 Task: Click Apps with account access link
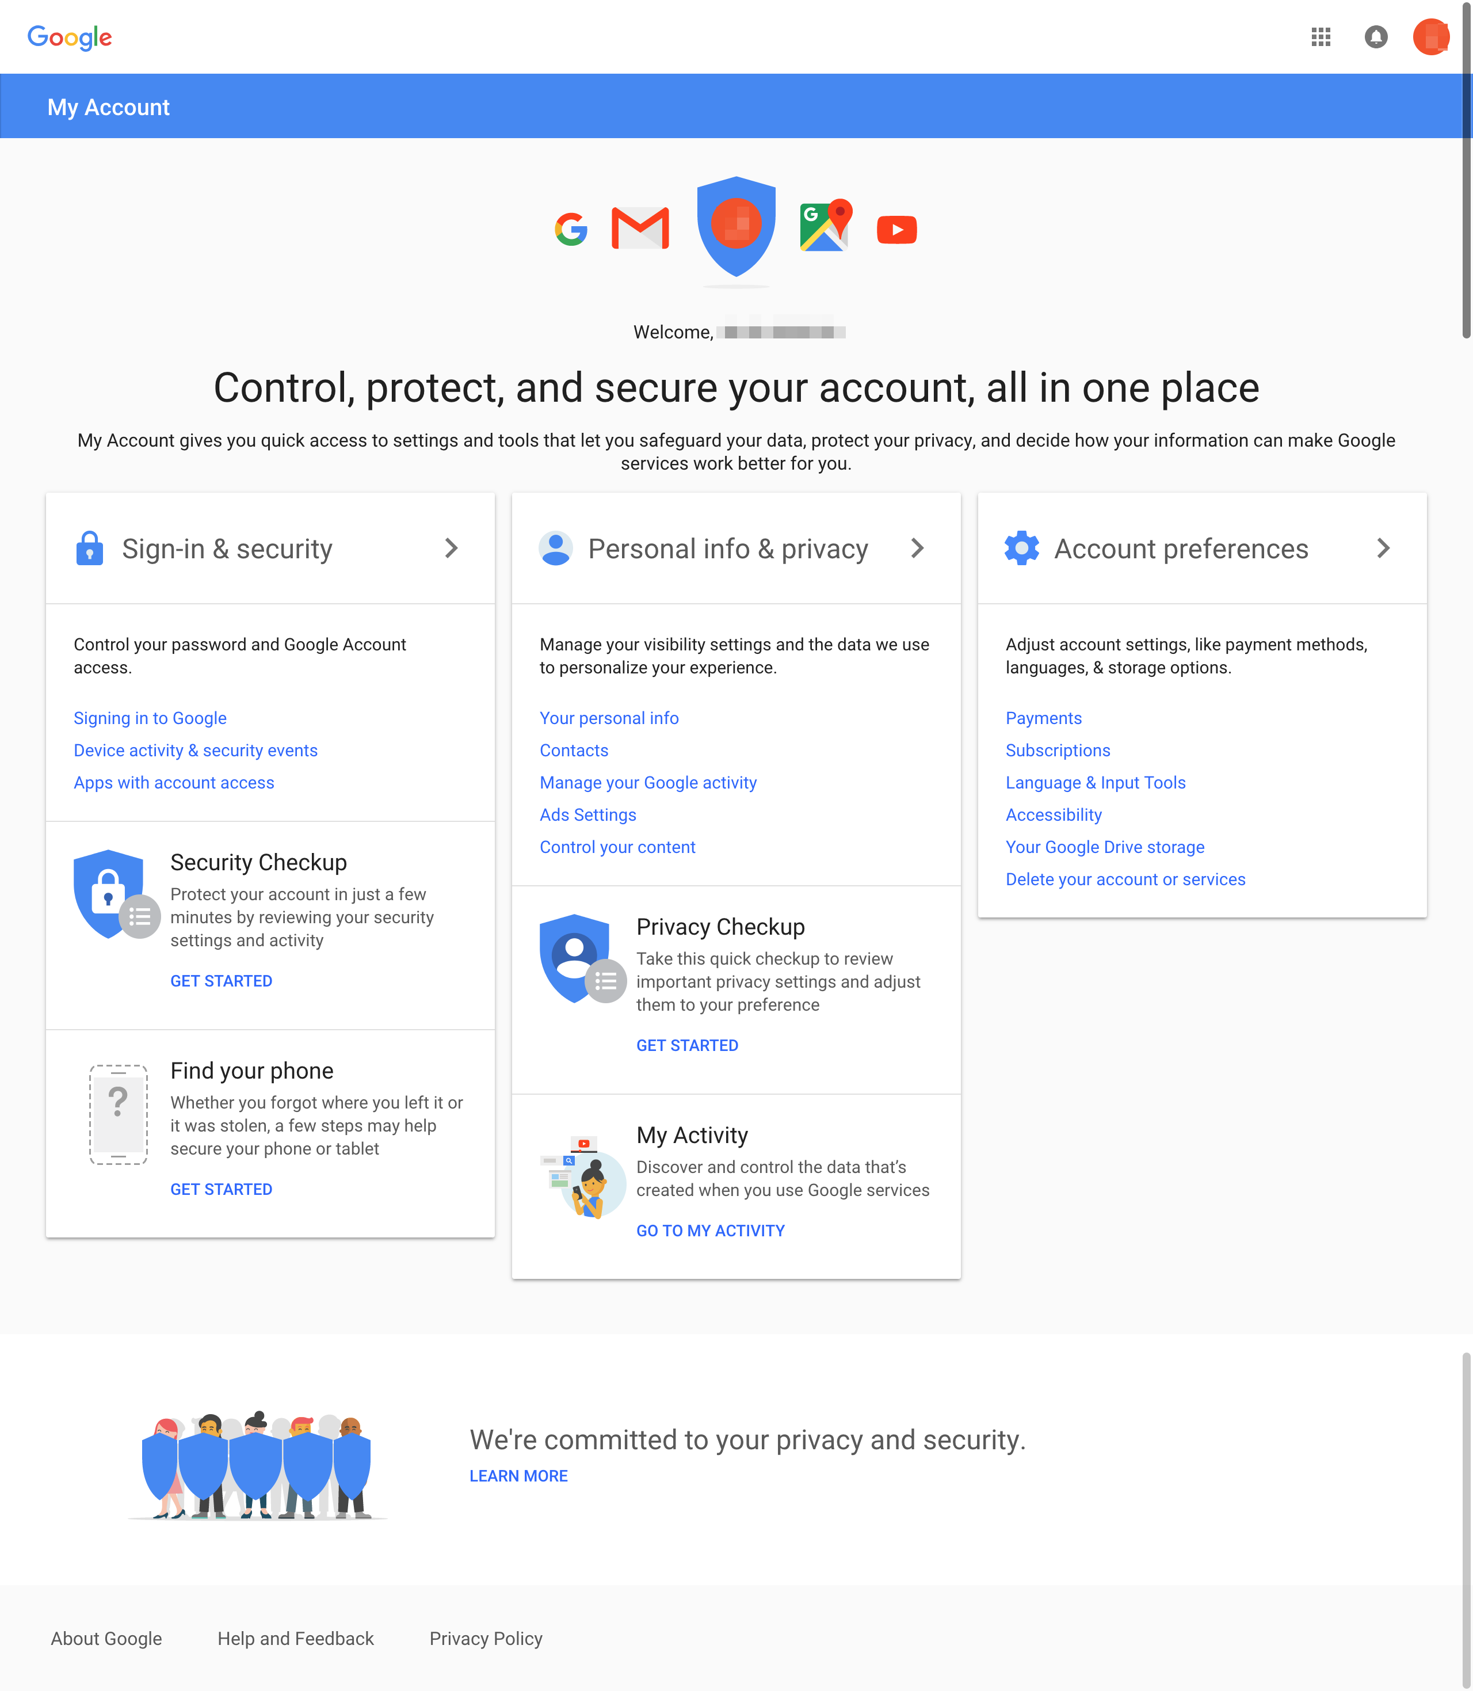[174, 781]
